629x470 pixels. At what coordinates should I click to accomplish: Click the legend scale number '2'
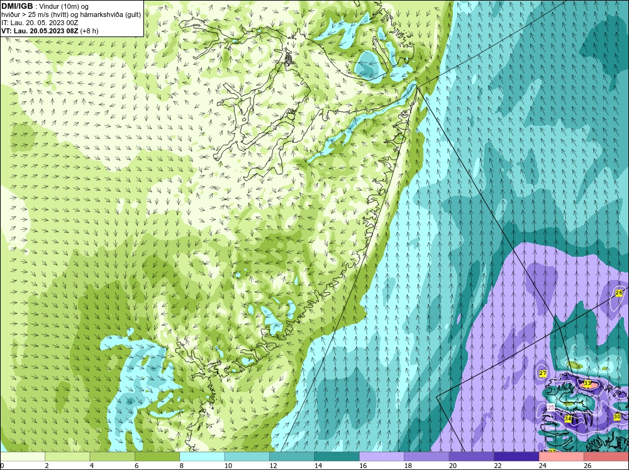[47, 466]
